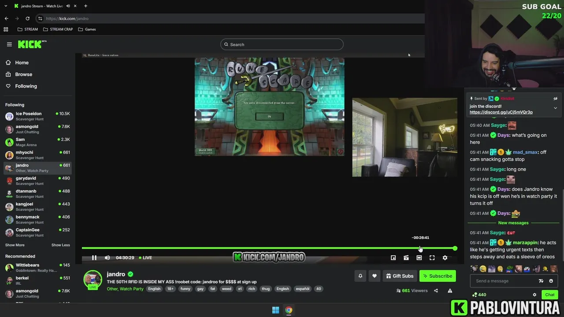Image resolution: width=564 pixels, height=317 pixels.
Task: Click the seek bar's green end handle
Action: (x=455, y=248)
